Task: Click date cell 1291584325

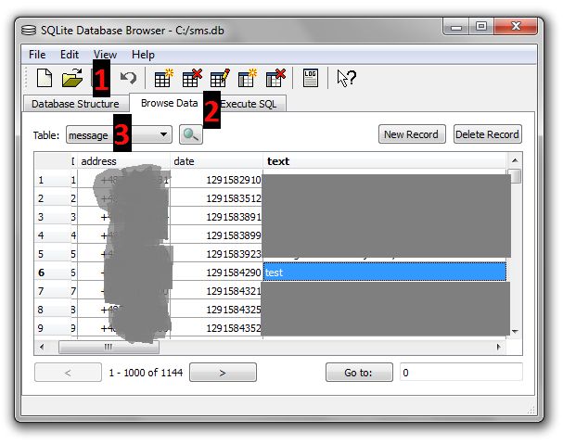Action: pyautogui.click(x=216, y=310)
